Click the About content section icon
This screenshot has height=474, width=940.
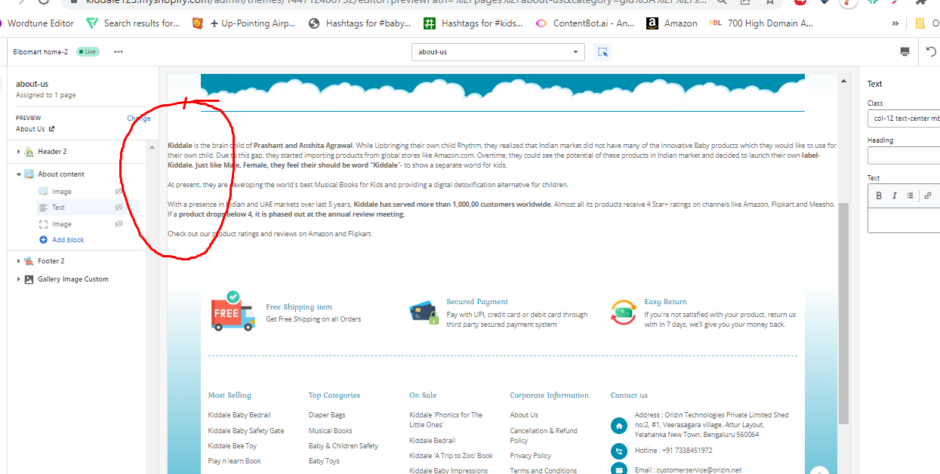point(29,174)
